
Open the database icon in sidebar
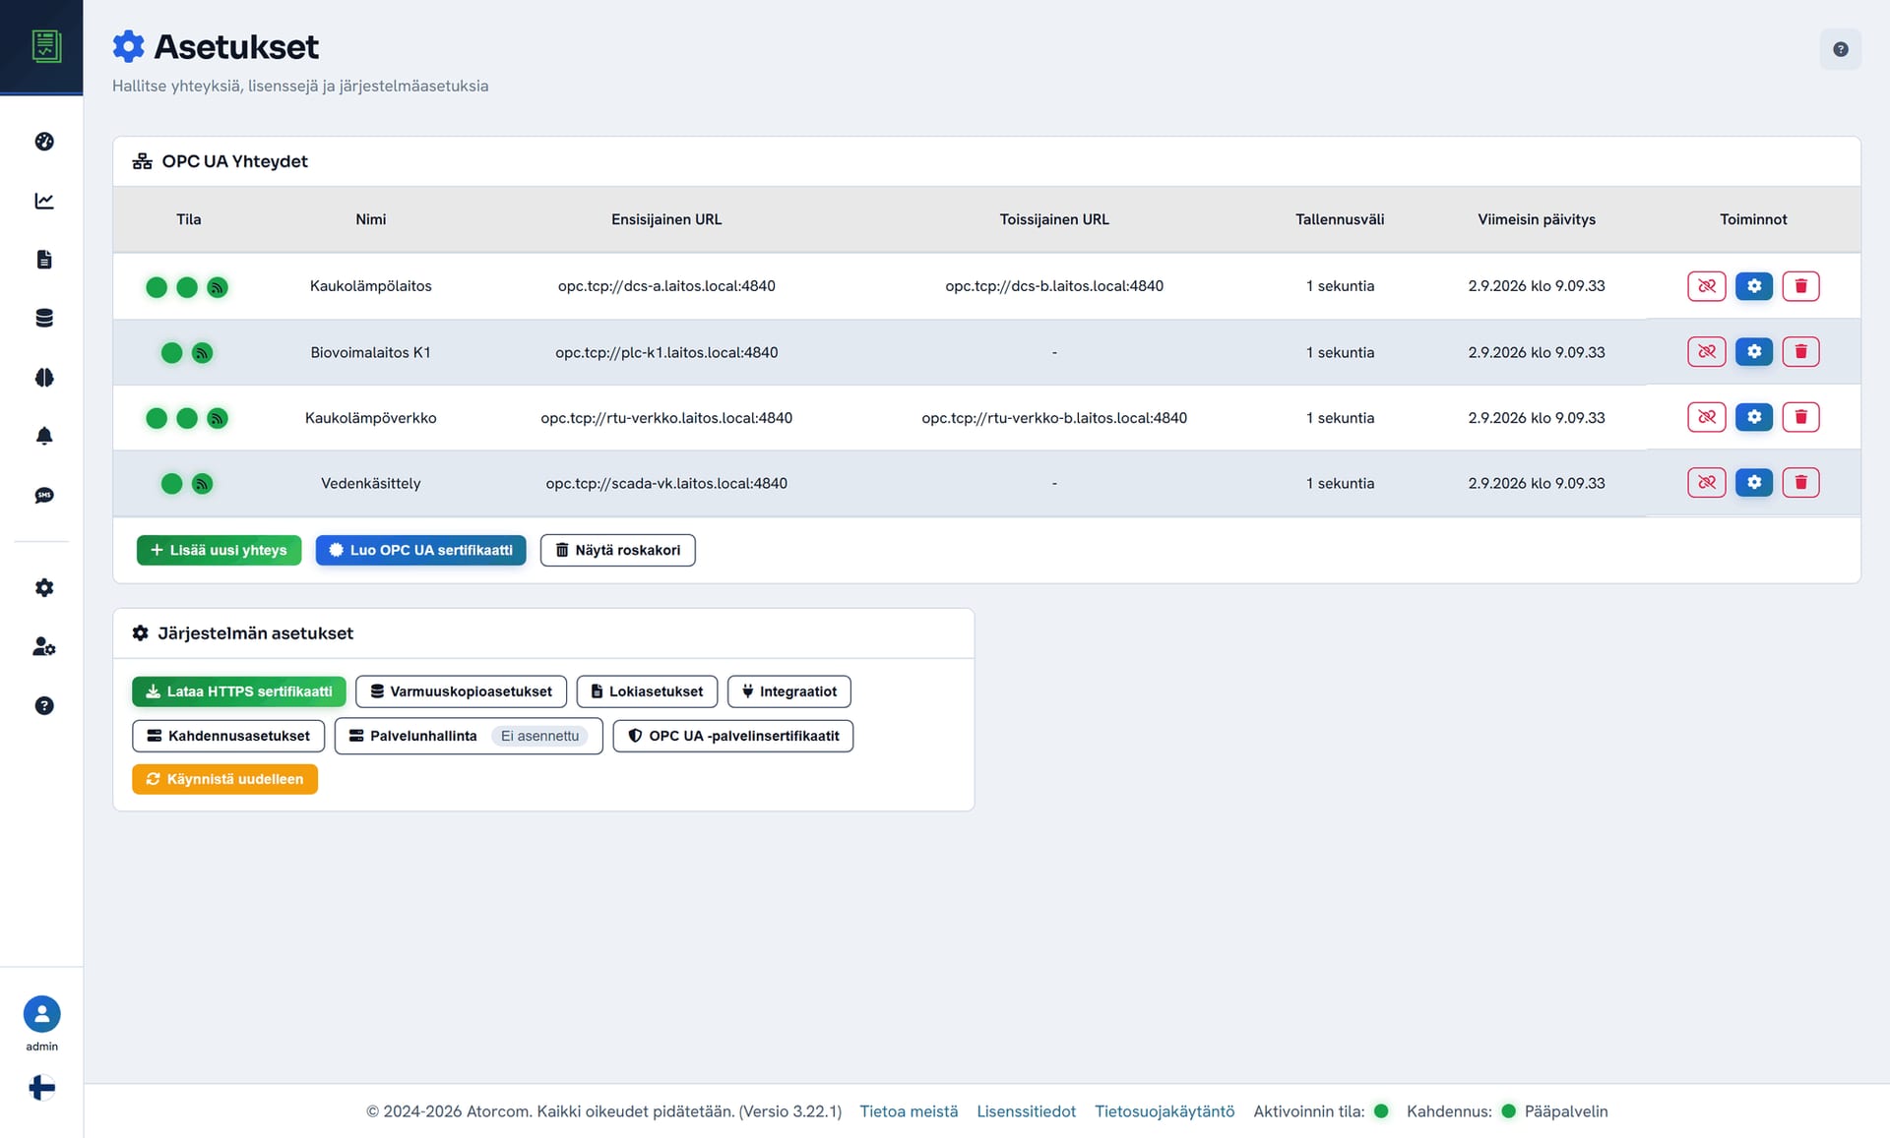(44, 318)
